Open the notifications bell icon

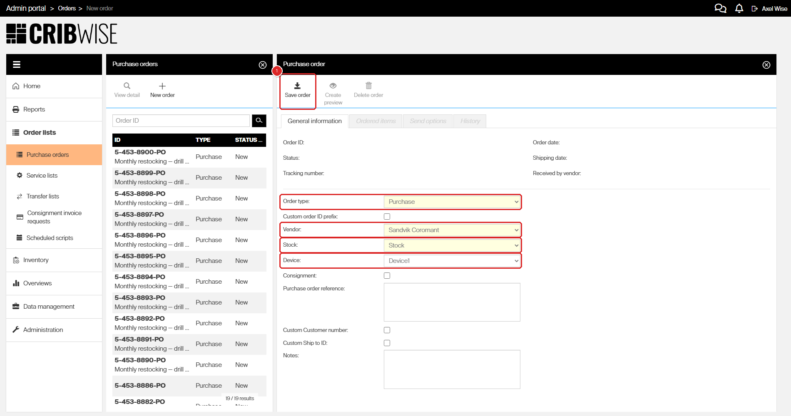coord(739,8)
